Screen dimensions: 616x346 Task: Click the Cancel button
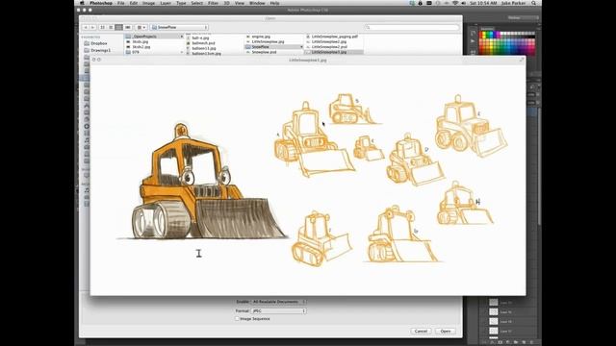tap(421, 332)
